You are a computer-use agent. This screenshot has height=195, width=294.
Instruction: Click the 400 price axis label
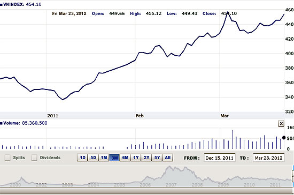click(x=289, y=54)
